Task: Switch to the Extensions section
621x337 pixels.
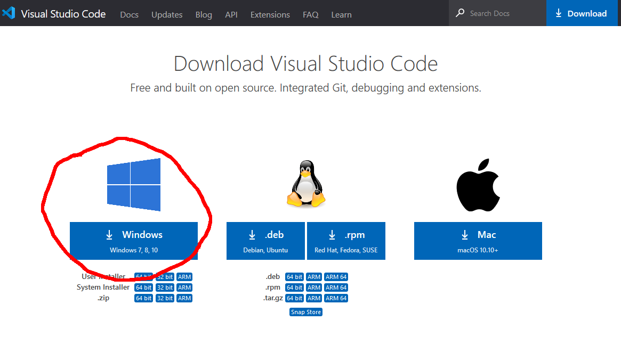Action: tap(270, 14)
